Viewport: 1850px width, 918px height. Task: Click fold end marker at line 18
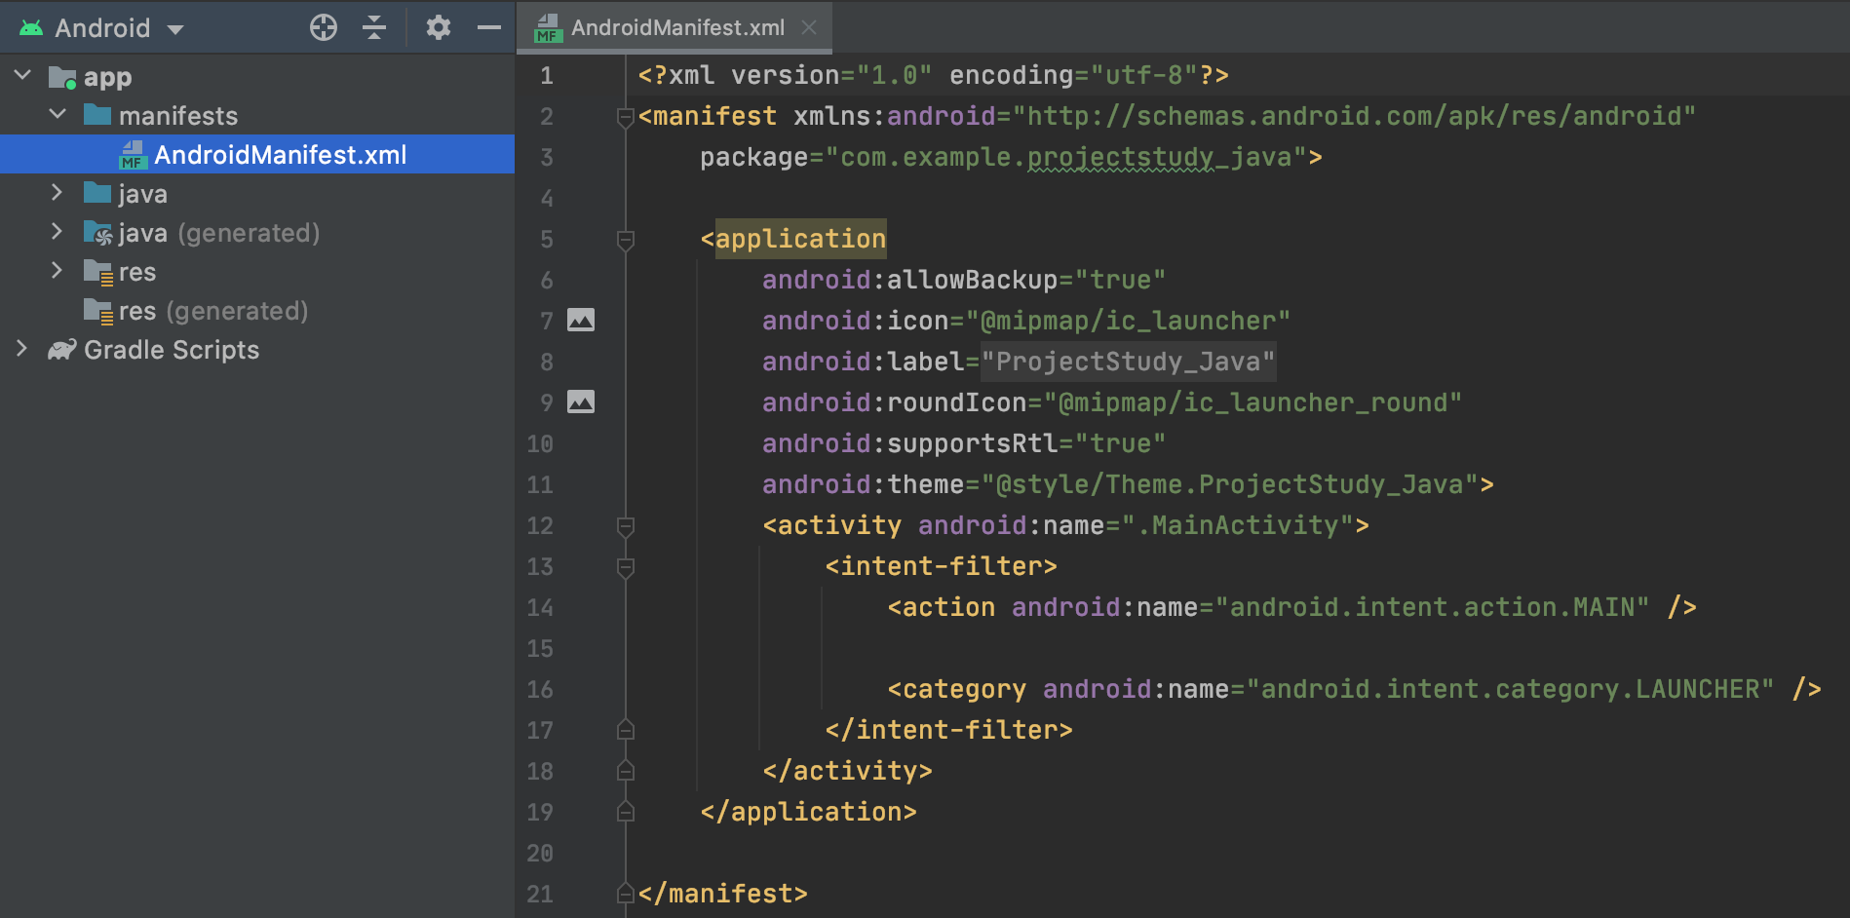click(x=626, y=770)
